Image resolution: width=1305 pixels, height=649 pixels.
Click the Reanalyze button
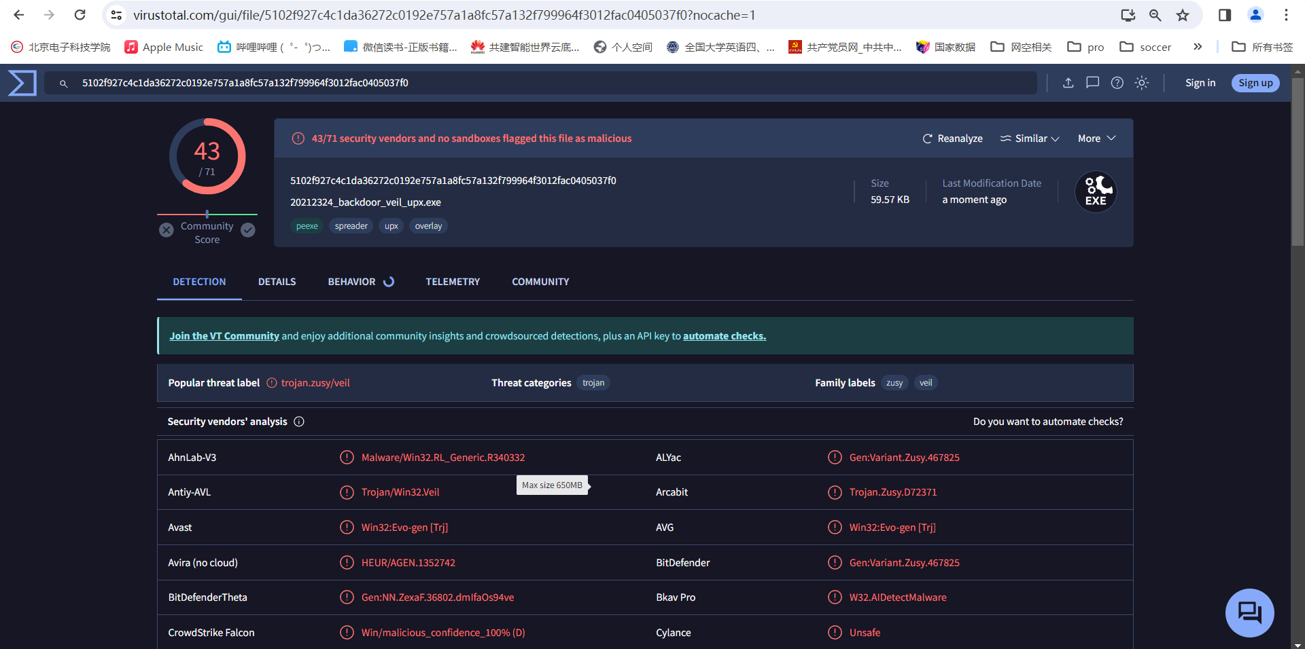tap(952, 138)
